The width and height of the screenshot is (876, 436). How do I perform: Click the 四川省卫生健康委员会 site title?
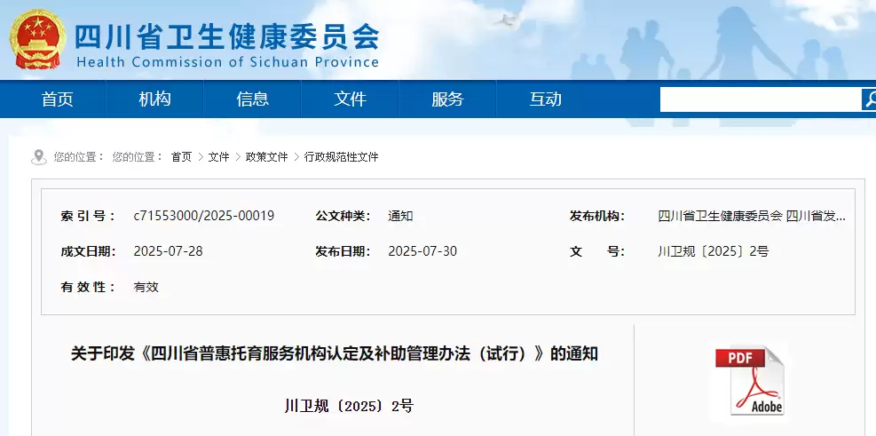pyautogui.click(x=227, y=38)
